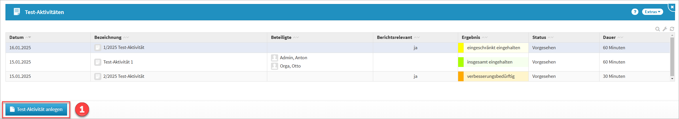Click document icon beside Test-Aktivität 1

(98, 62)
